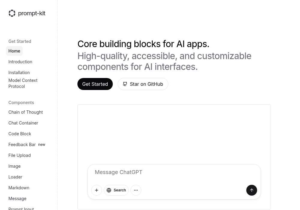300x210 pixels.
Task: Click the prompt-kit logo icon
Action: pyautogui.click(x=12, y=13)
